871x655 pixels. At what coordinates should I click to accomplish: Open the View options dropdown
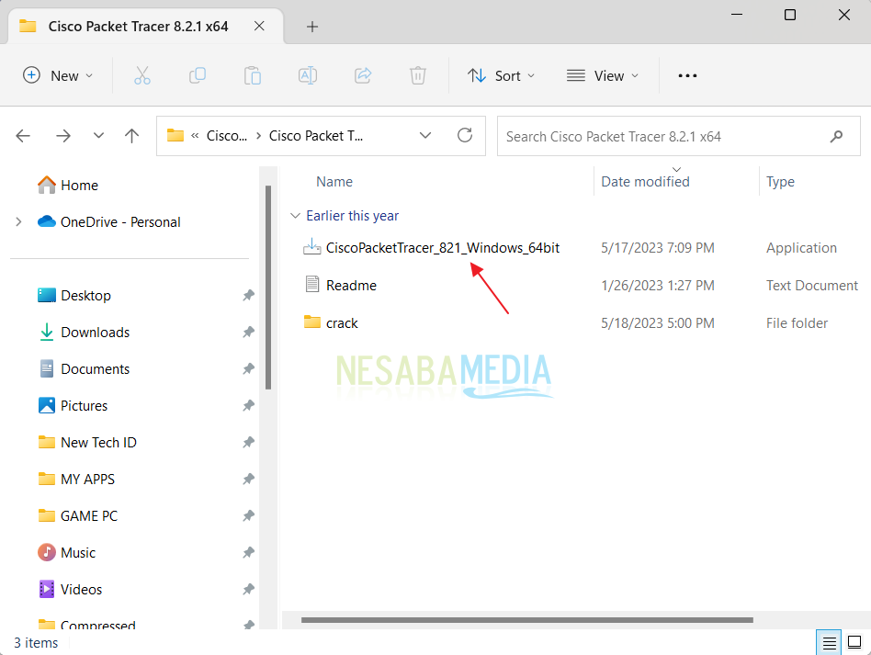click(603, 75)
